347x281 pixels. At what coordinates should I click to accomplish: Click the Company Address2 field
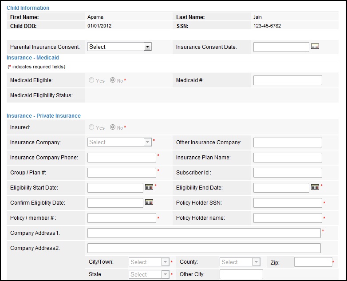(204, 248)
